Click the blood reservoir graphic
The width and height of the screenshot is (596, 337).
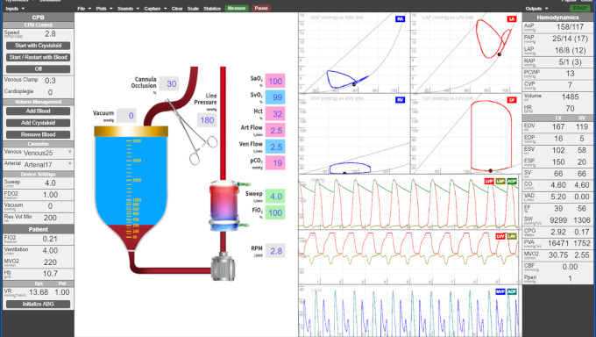(x=131, y=189)
